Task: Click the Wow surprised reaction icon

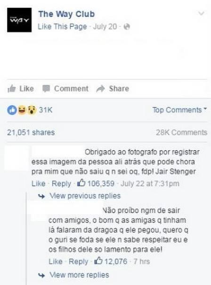Action: pos(32,110)
